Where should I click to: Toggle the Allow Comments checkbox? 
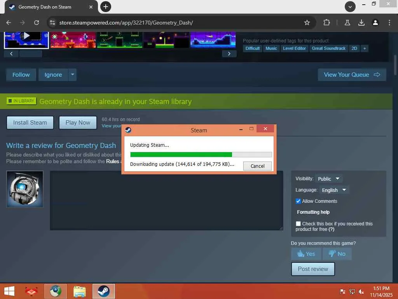pos(298,201)
